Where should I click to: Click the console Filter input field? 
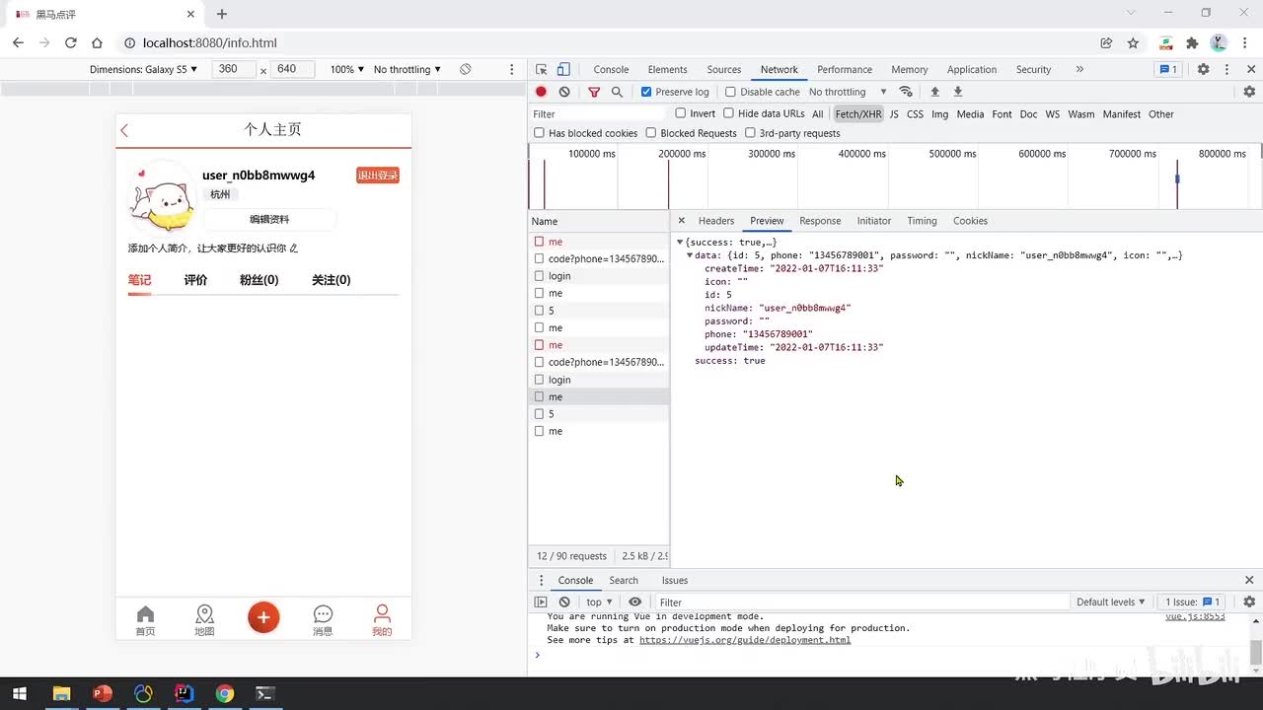[x=862, y=602]
